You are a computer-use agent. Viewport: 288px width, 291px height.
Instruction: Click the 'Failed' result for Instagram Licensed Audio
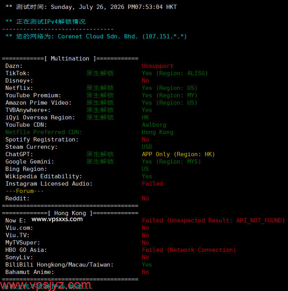click(x=152, y=184)
